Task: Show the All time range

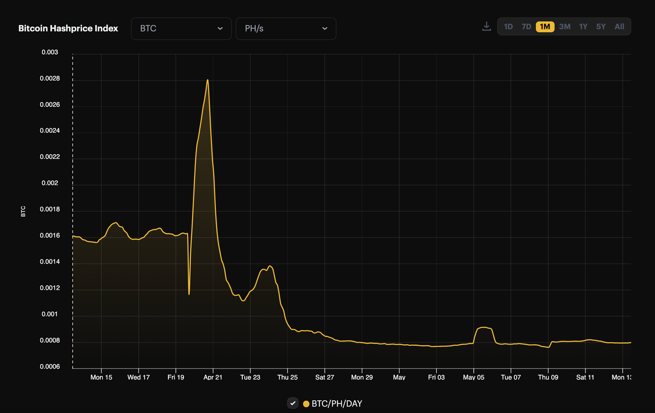Action: [x=620, y=26]
